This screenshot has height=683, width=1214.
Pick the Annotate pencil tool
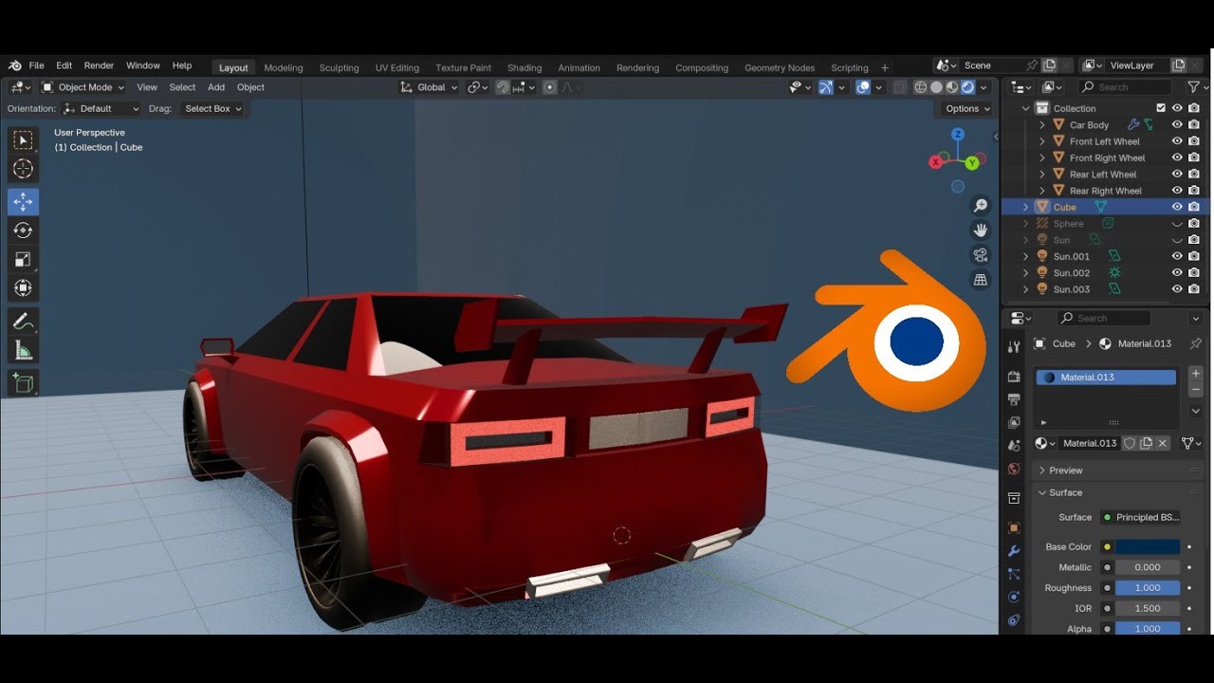point(24,322)
